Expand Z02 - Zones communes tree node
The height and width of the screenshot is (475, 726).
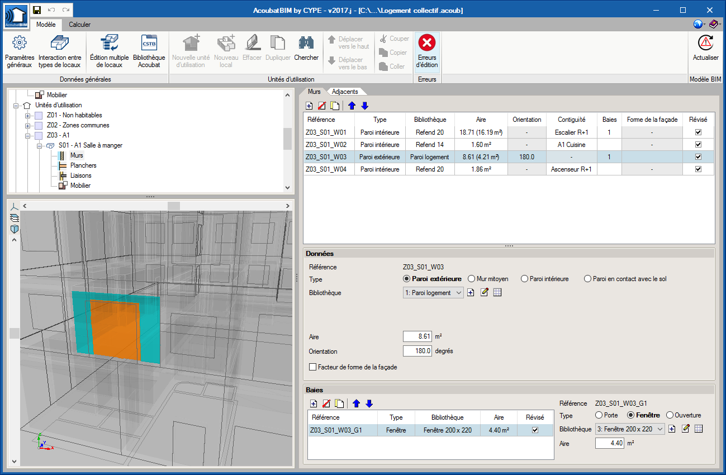tap(27, 125)
